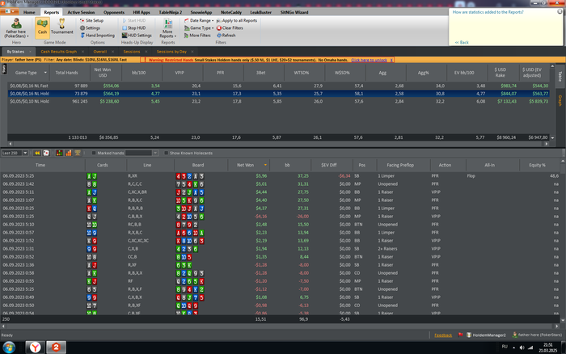Click the orange bar chart icon
Viewport: 566px width, 354px height.
pos(68,153)
